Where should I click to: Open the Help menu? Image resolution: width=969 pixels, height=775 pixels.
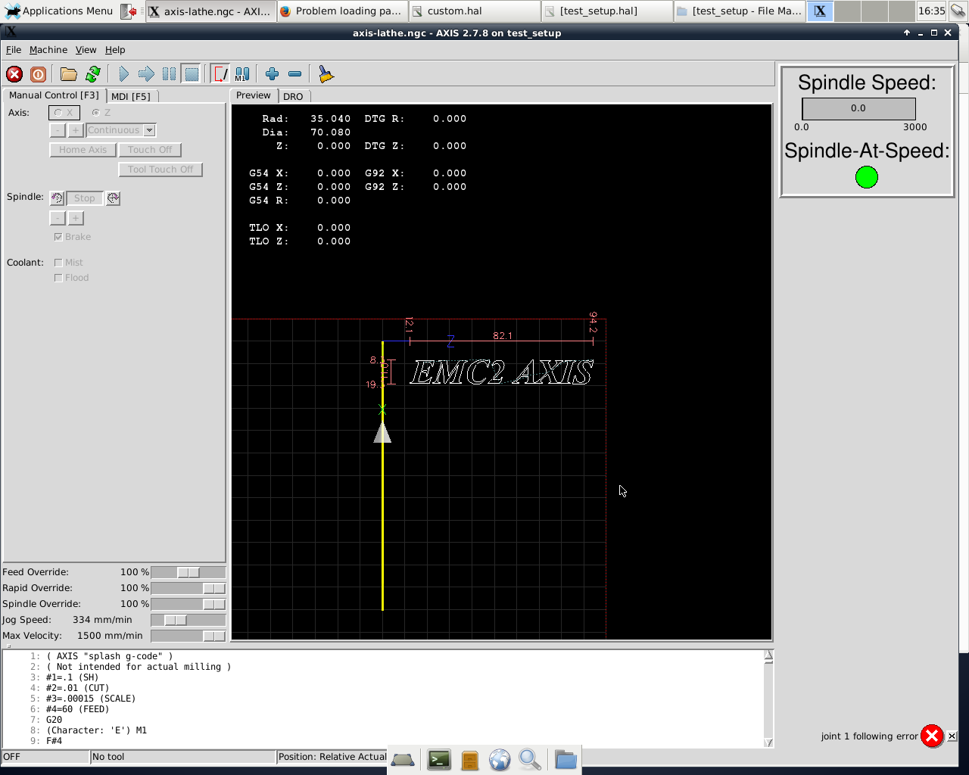click(x=115, y=50)
